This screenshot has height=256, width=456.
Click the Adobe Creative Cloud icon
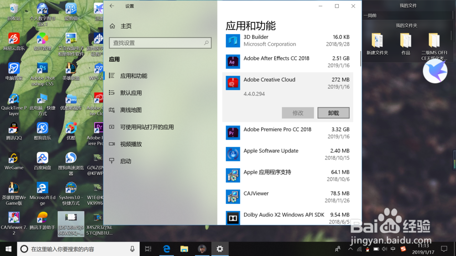(233, 83)
